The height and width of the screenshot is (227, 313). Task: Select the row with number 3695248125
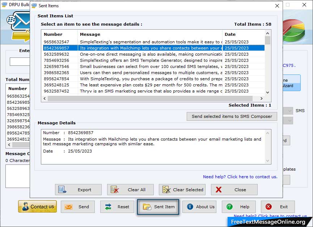[x=154, y=85]
